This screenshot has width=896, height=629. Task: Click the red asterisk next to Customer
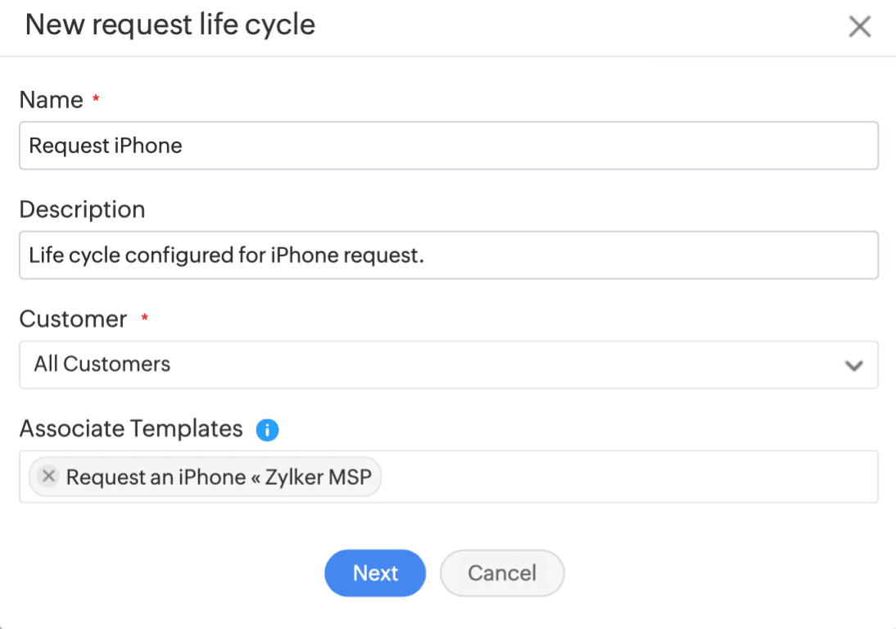pyautogui.click(x=145, y=318)
